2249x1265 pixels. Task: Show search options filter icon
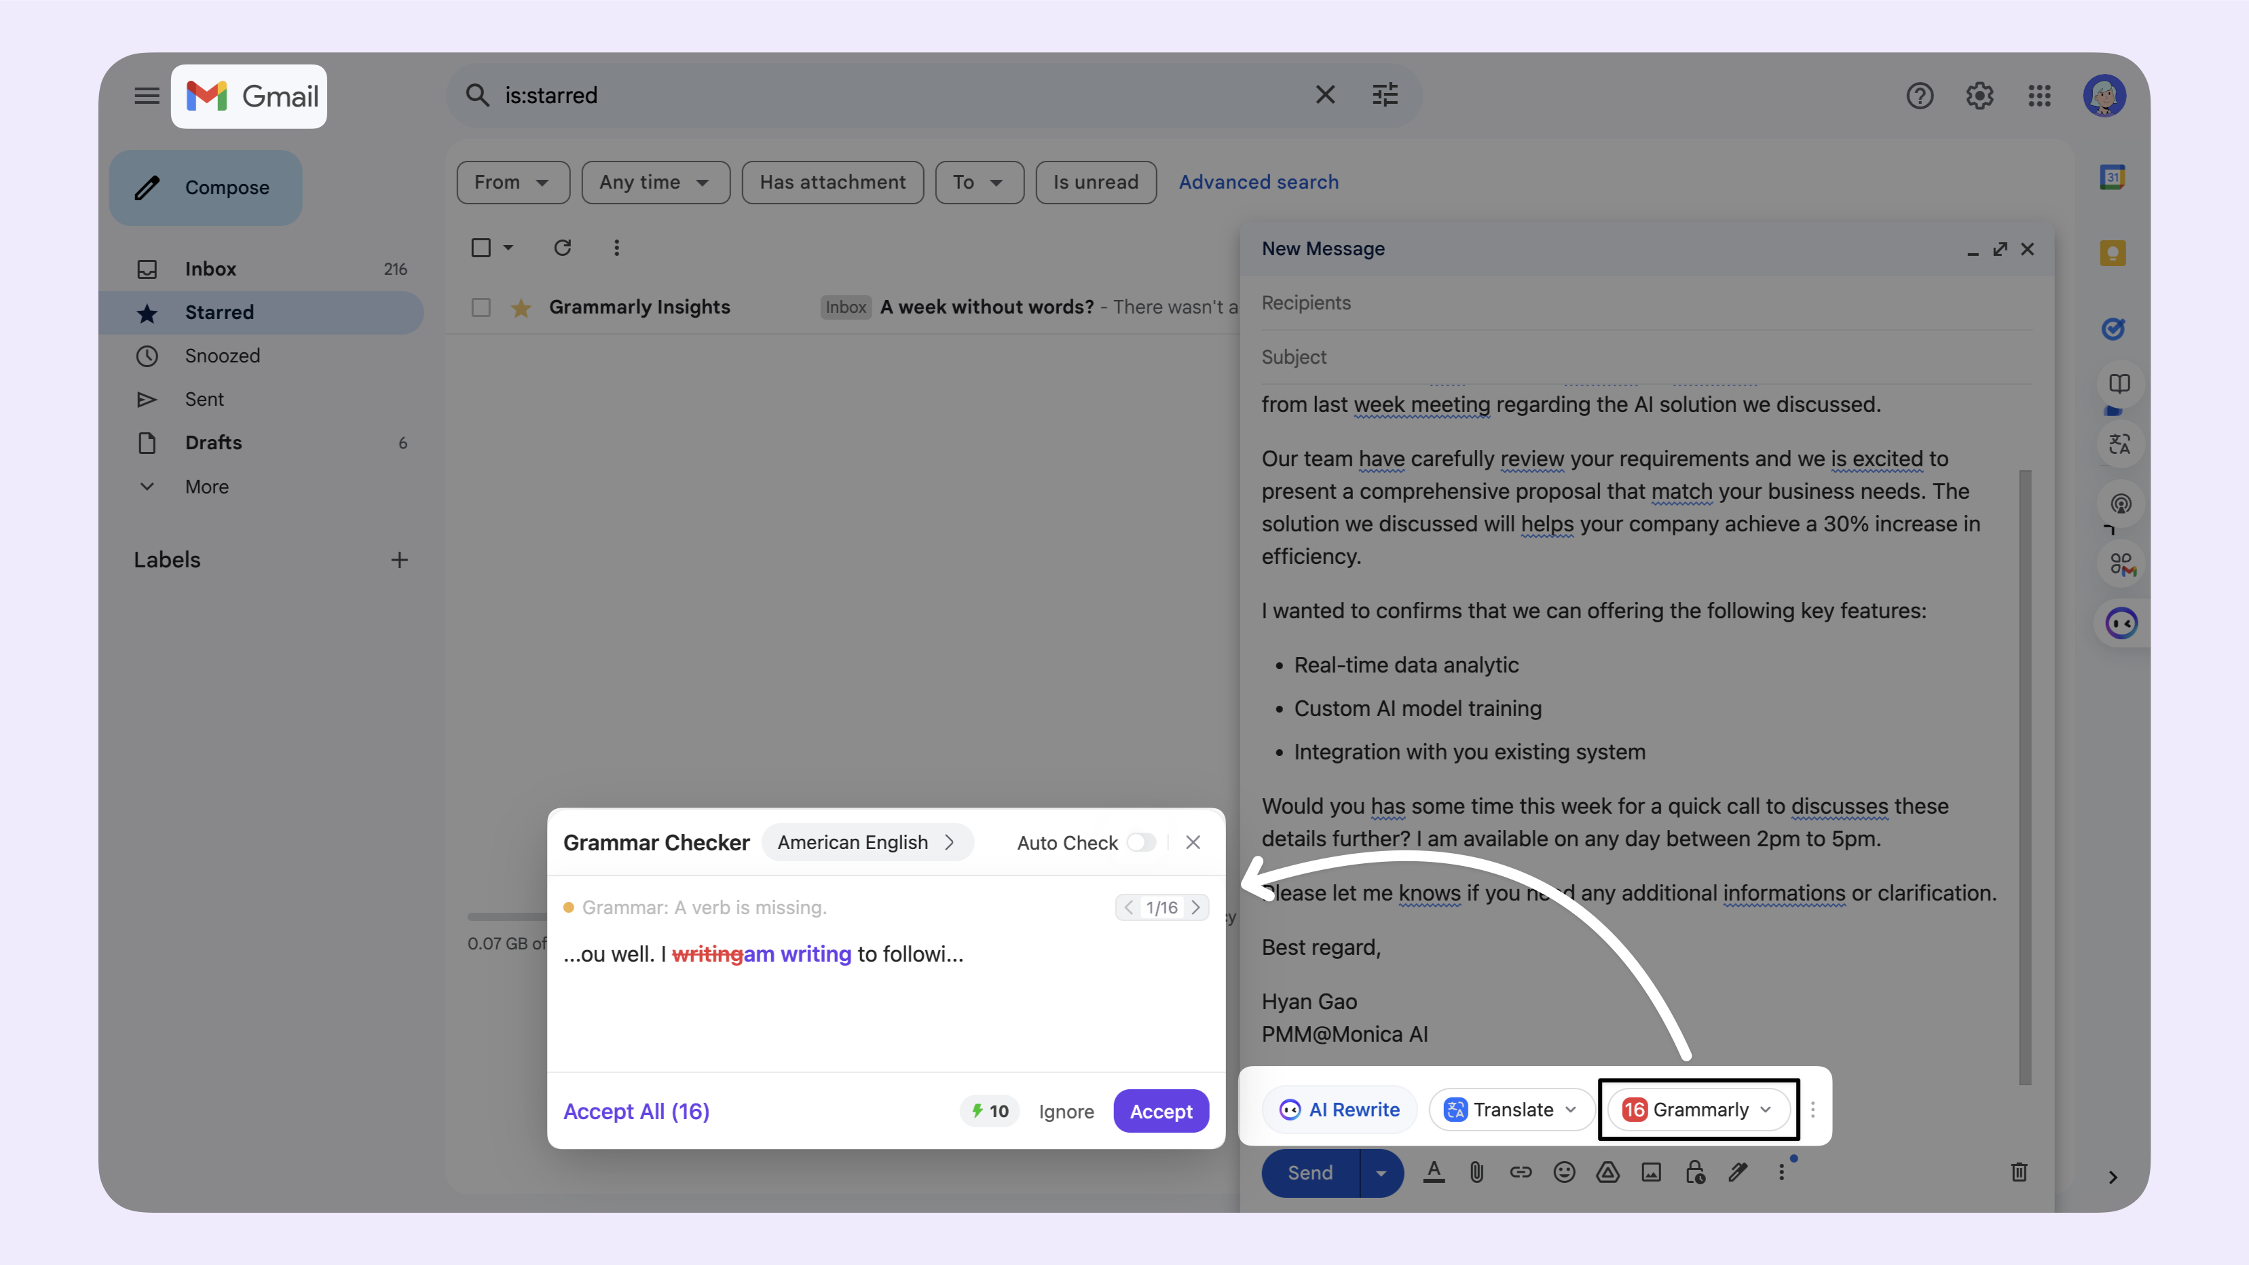(x=1385, y=95)
